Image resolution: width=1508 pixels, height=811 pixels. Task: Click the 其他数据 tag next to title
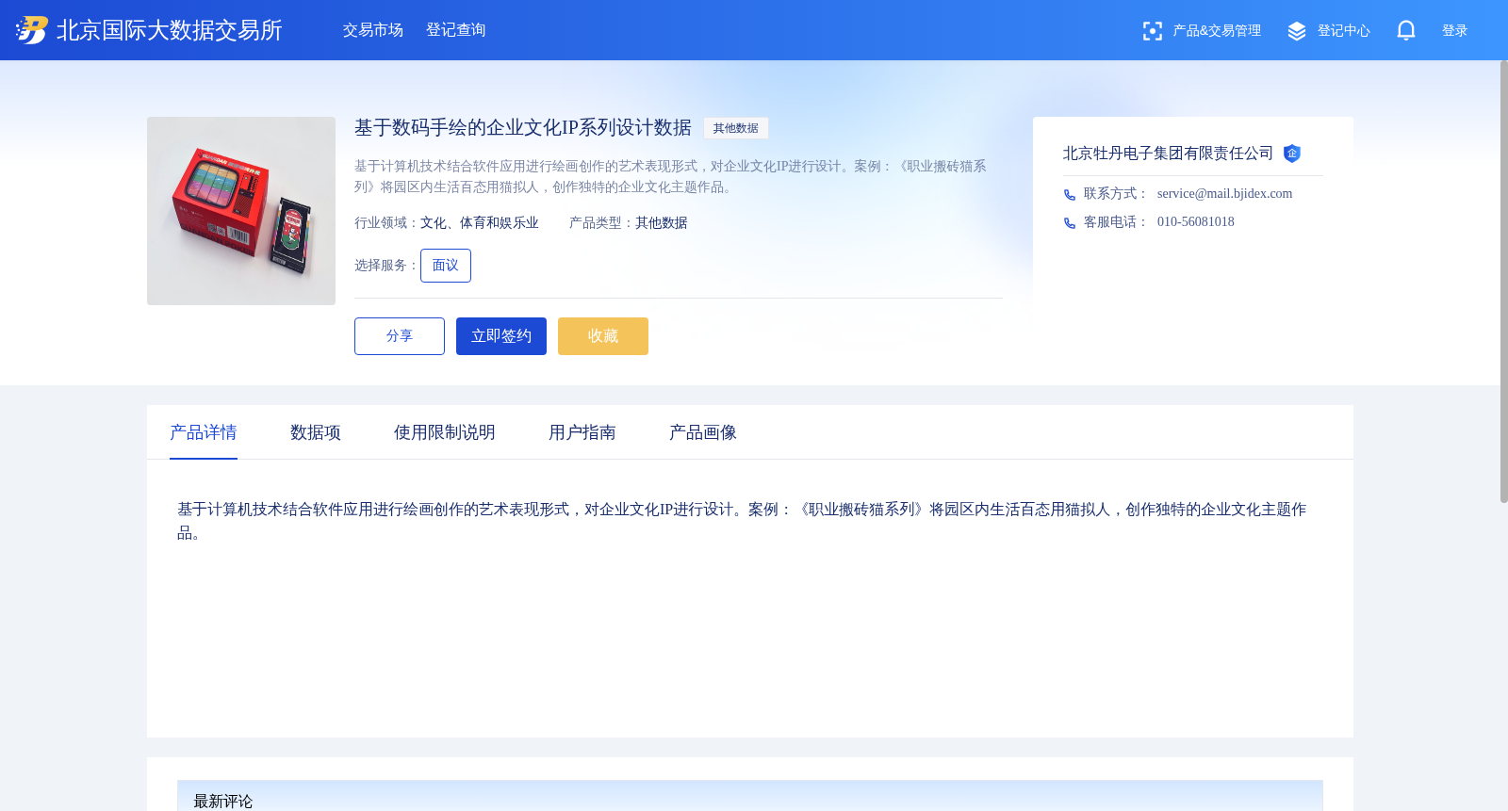(x=736, y=128)
